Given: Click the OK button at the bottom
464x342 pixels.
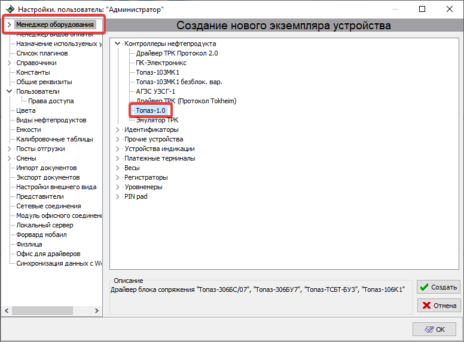Looking at the screenshot, I should pyautogui.click(x=435, y=329).
